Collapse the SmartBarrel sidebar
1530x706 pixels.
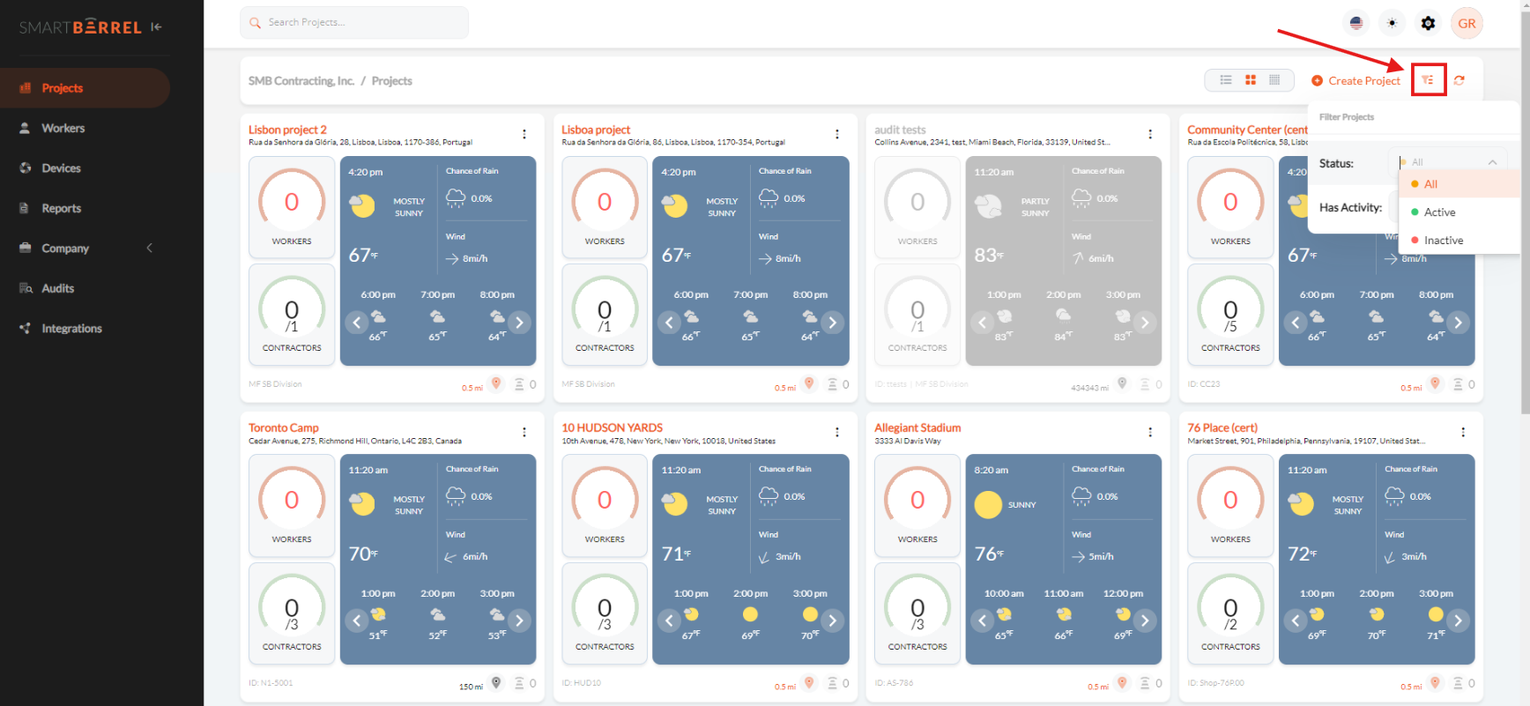[x=156, y=27]
